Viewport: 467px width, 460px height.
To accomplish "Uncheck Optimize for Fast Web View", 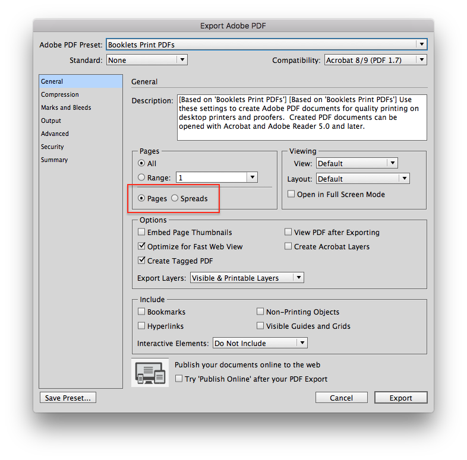I will [x=141, y=246].
